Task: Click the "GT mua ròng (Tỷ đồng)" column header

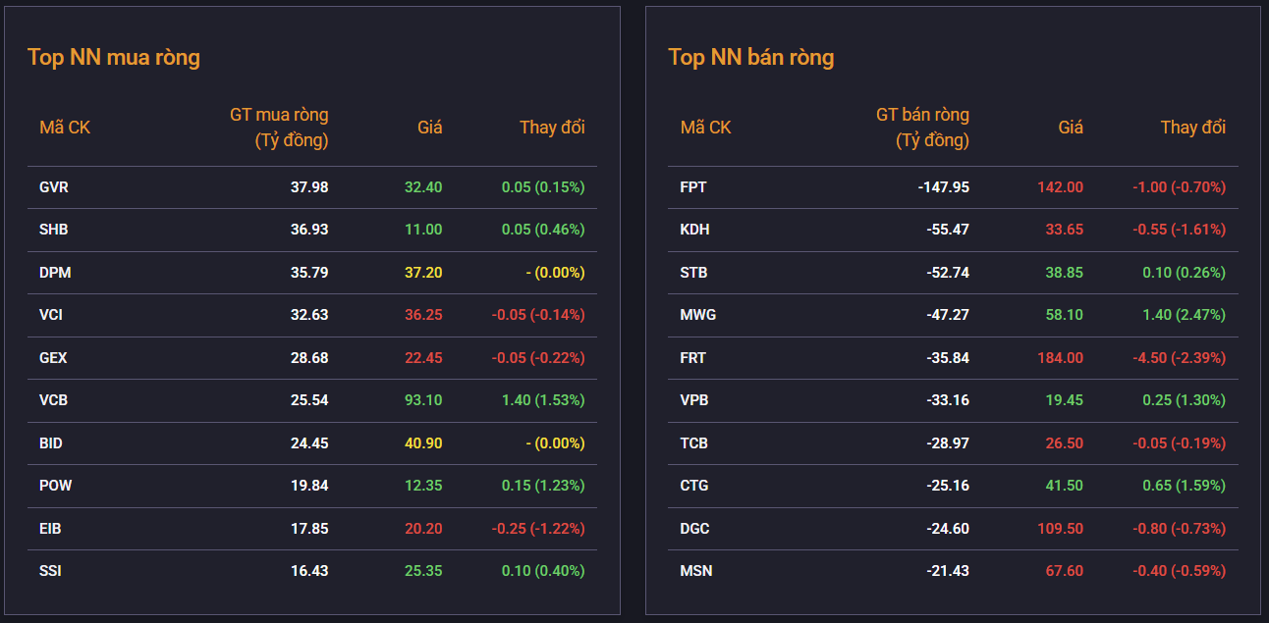Action: (x=279, y=128)
